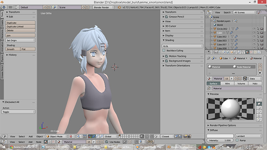Image resolution: width=267 pixels, height=150 pixels.
Task: Open the Object Mode dropdown
Action: click(56, 136)
